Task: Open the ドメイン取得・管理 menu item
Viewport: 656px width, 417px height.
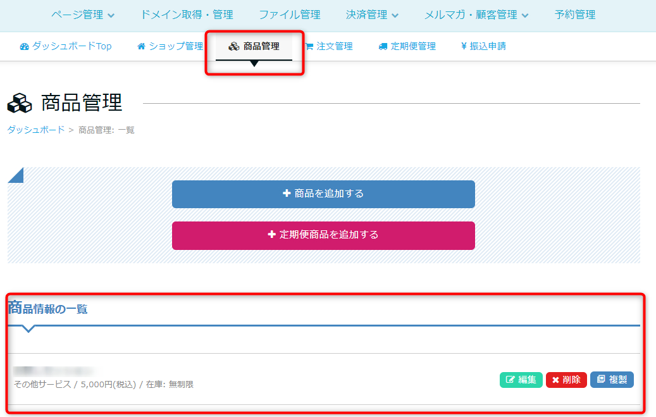Action: (187, 15)
